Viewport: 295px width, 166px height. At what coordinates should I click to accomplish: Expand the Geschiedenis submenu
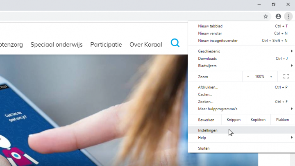point(242,51)
